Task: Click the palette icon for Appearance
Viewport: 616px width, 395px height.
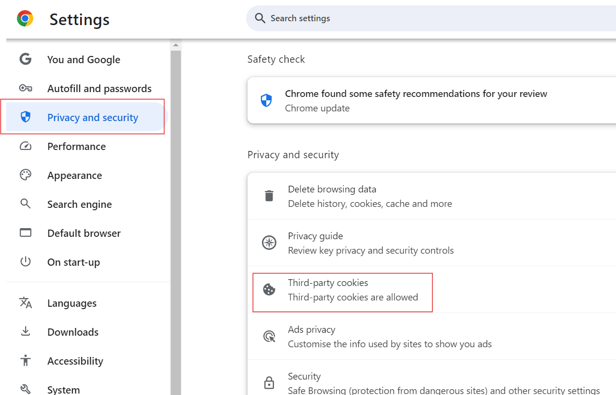Action: point(25,175)
